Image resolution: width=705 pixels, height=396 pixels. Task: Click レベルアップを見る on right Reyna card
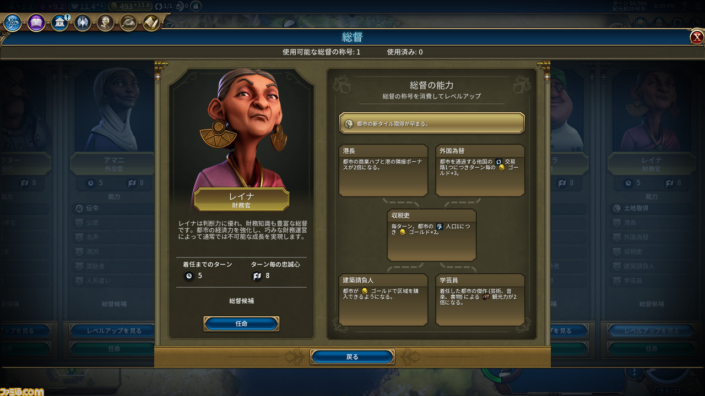coord(652,331)
